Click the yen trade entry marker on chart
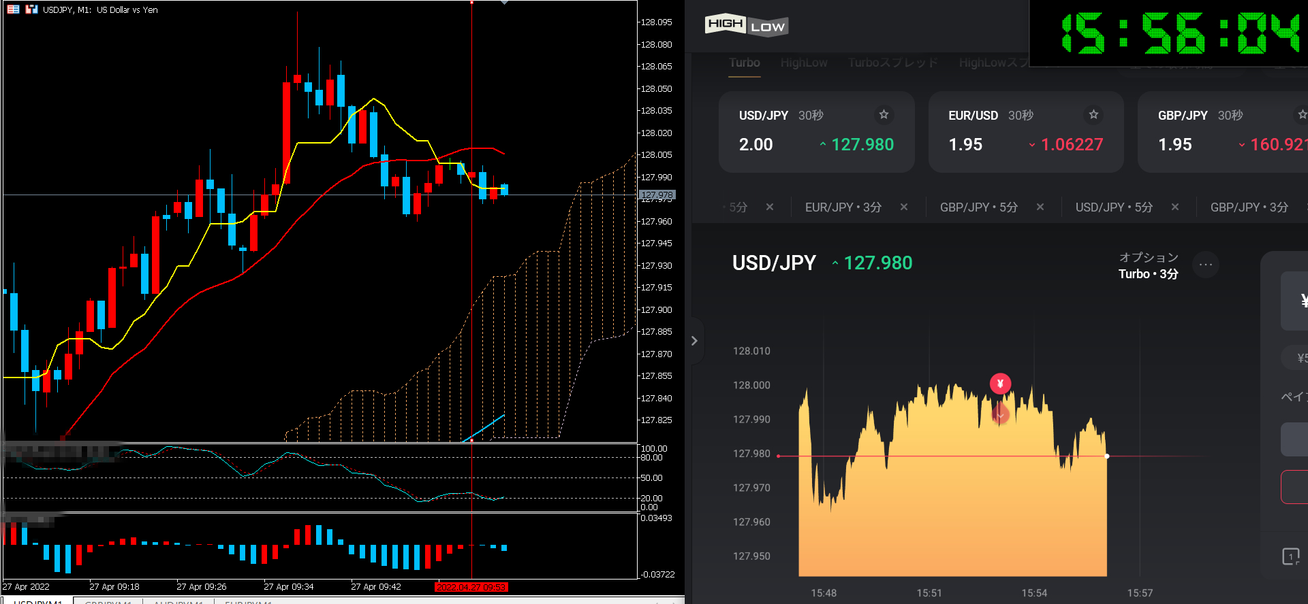This screenshot has height=604, width=1308. pos(1000,384)
